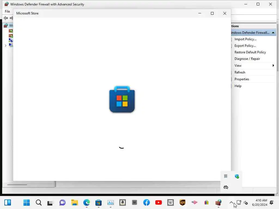The width and height of the screenshot is (279, 209).
Task: Expand View submenu arrow
Action: pyautogui.click(x=273, y=66)
